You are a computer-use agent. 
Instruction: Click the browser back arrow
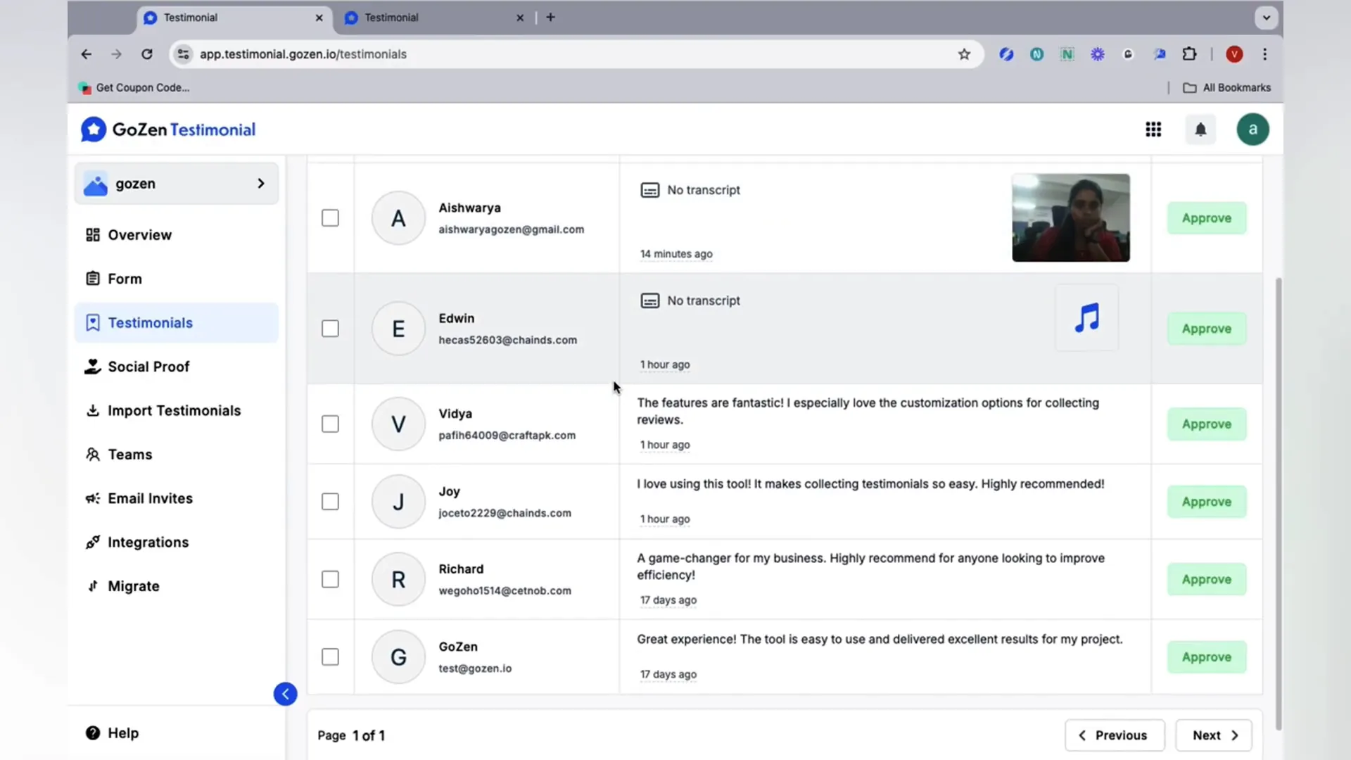86,54
